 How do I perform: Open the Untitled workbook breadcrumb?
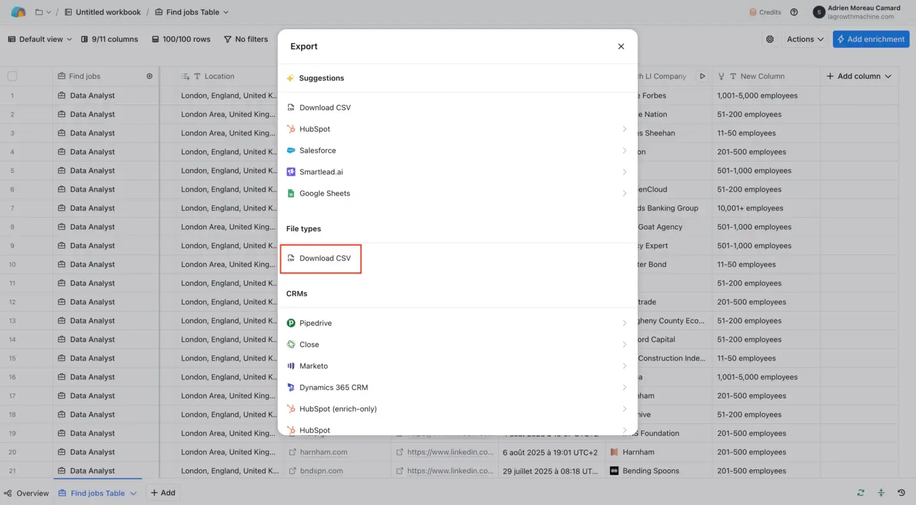tap(103, 12)
